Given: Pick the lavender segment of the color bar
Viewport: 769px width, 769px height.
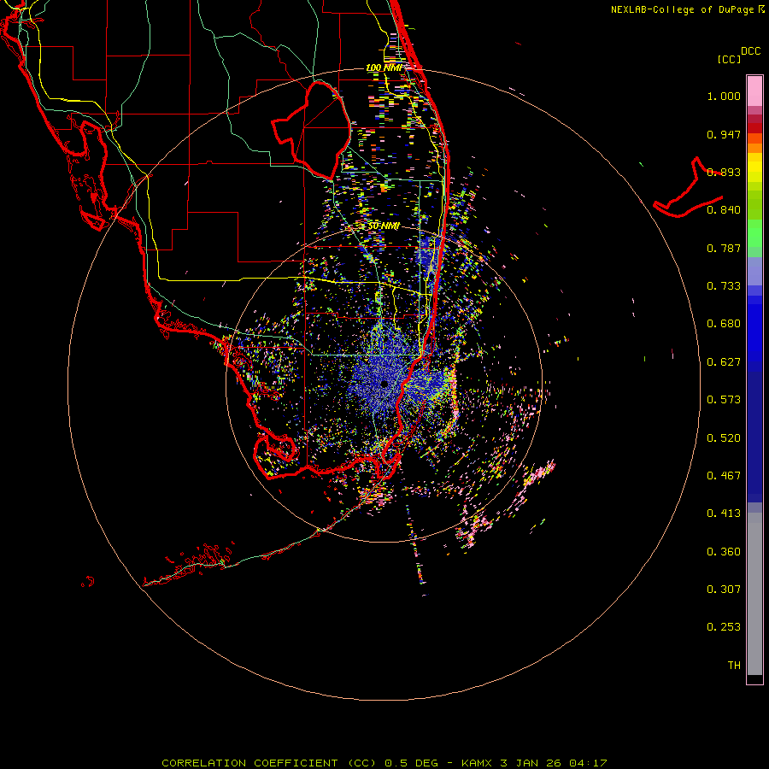Looking at the screenshot, I should [x=754, y=272].
